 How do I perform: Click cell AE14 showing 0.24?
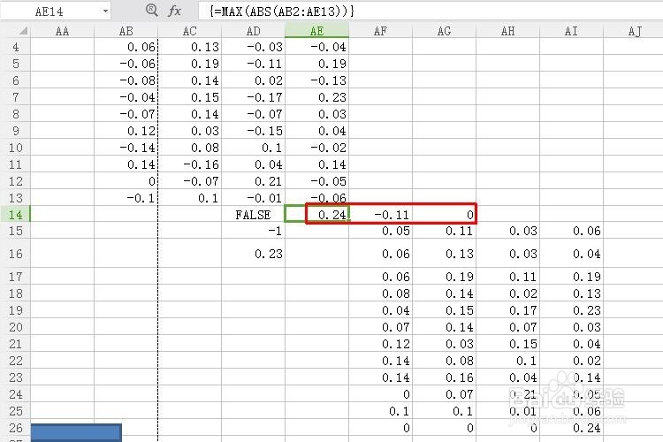point(317,215)
